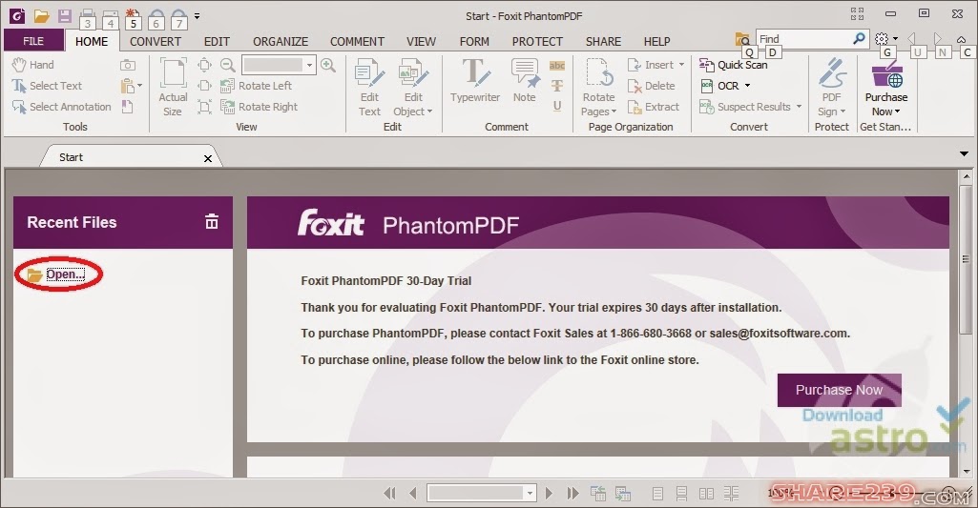The width and height of the screenshot is (978, 508).
Task: Select the Hand tool
Action: pyautogui.click(x=33, y=64)
